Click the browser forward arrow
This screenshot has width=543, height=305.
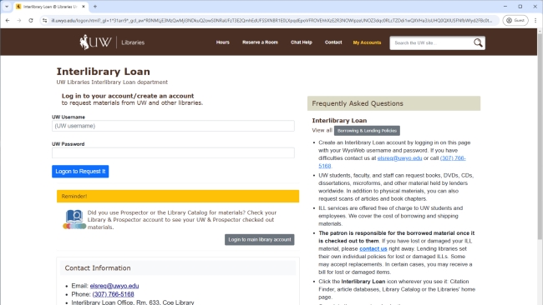pos(19,20)
